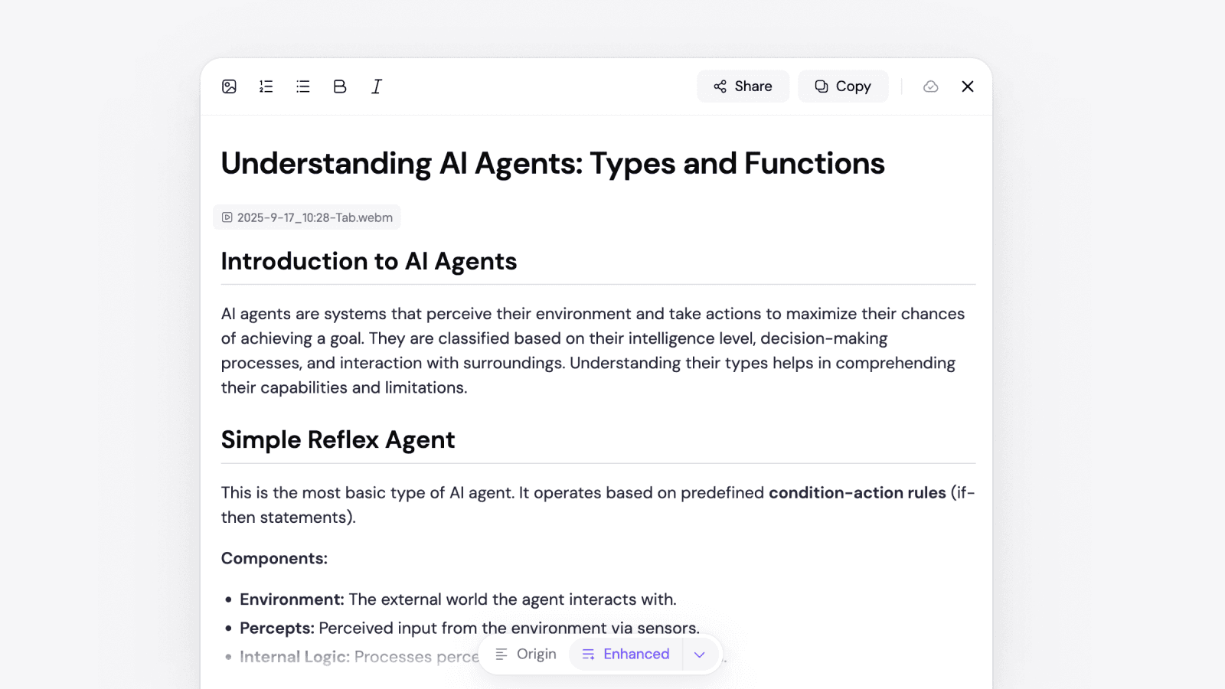
Task: Switch to the Origin view
Action: coord(526,655)
